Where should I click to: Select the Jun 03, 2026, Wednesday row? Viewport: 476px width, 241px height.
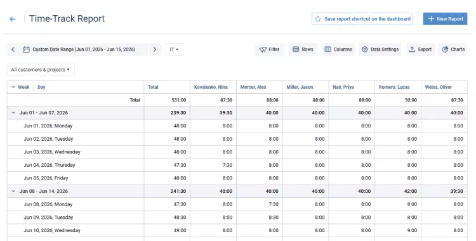pyautogui.click(x=237, y=152)
